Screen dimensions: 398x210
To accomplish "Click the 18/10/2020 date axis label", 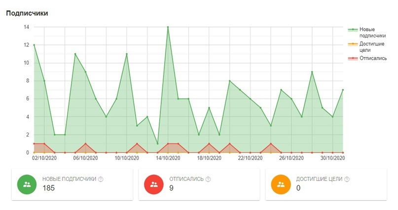I will point(209,158).
